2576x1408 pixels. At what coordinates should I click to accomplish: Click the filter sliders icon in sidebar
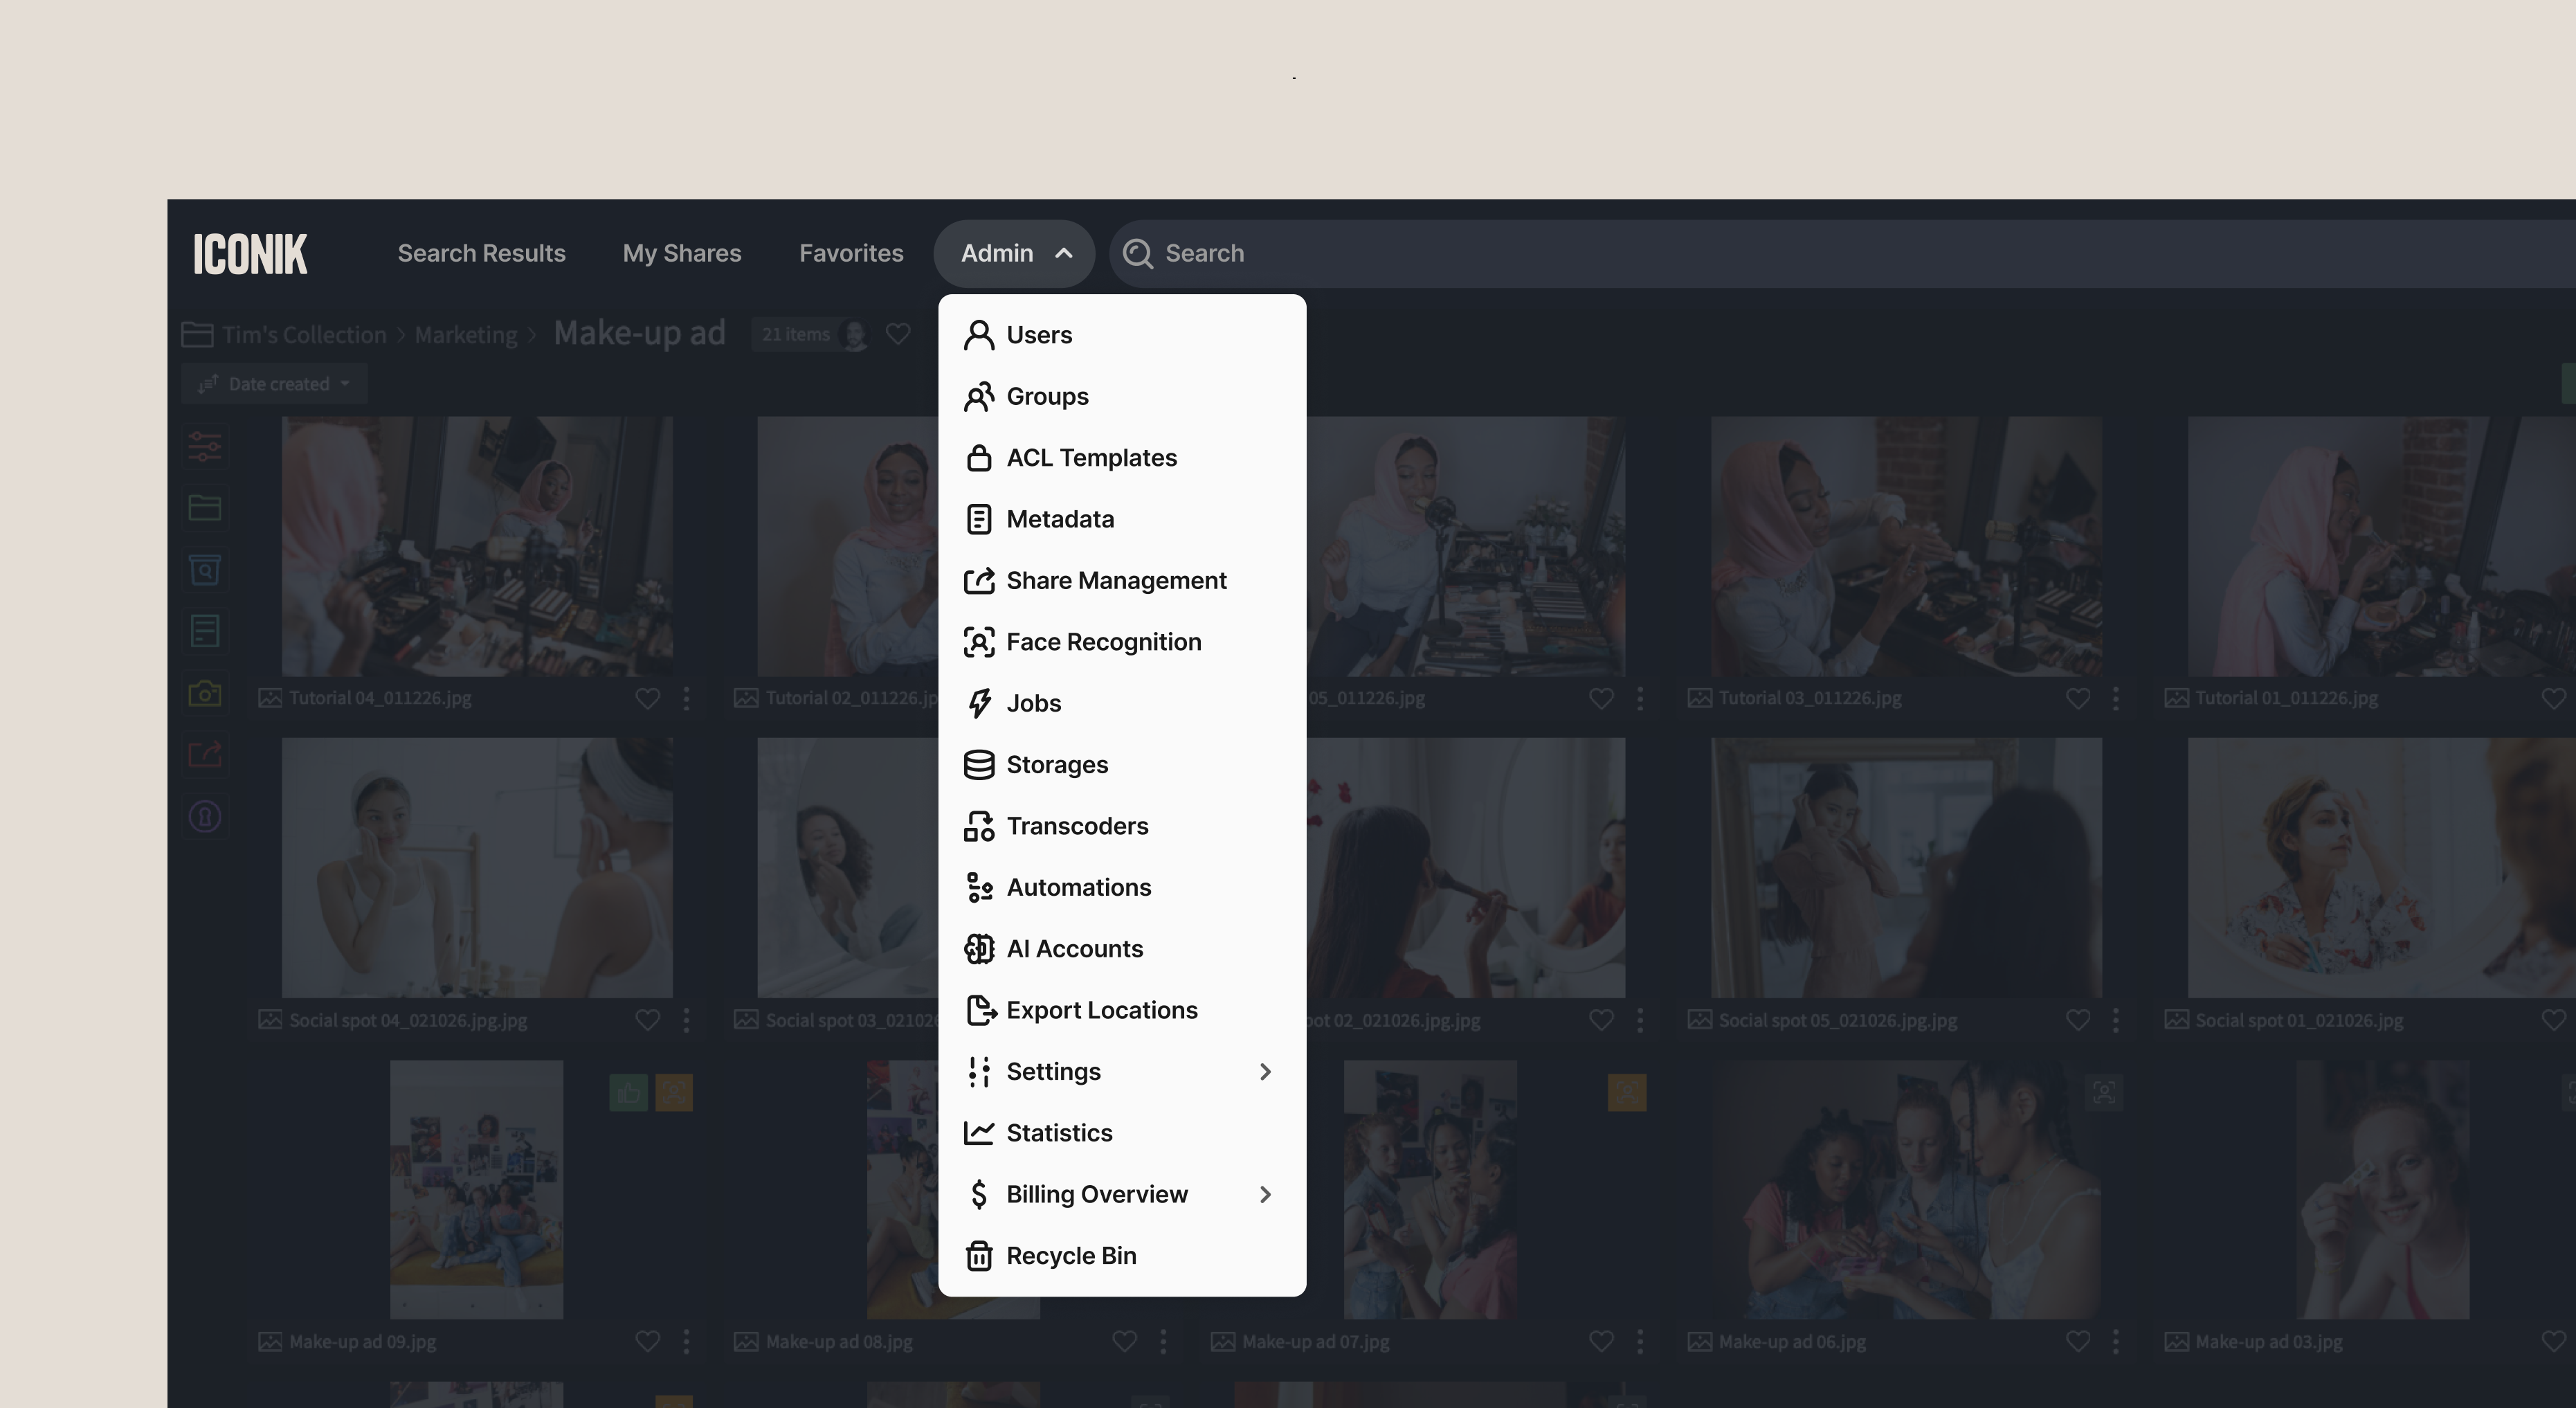[x=204, y=446]
